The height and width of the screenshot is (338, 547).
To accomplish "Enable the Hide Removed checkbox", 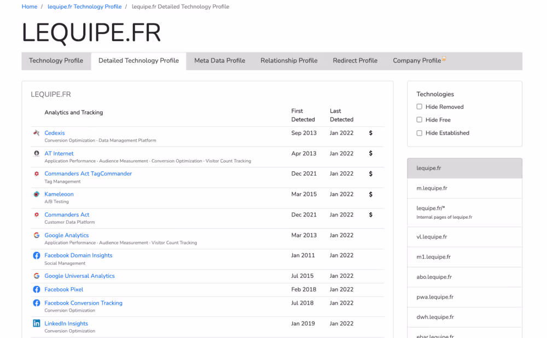I will coord(420,107).
